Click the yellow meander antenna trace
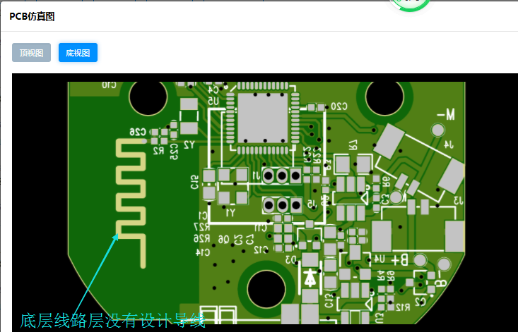This screenshot has height=332, width=518. [x=131, y=190]
